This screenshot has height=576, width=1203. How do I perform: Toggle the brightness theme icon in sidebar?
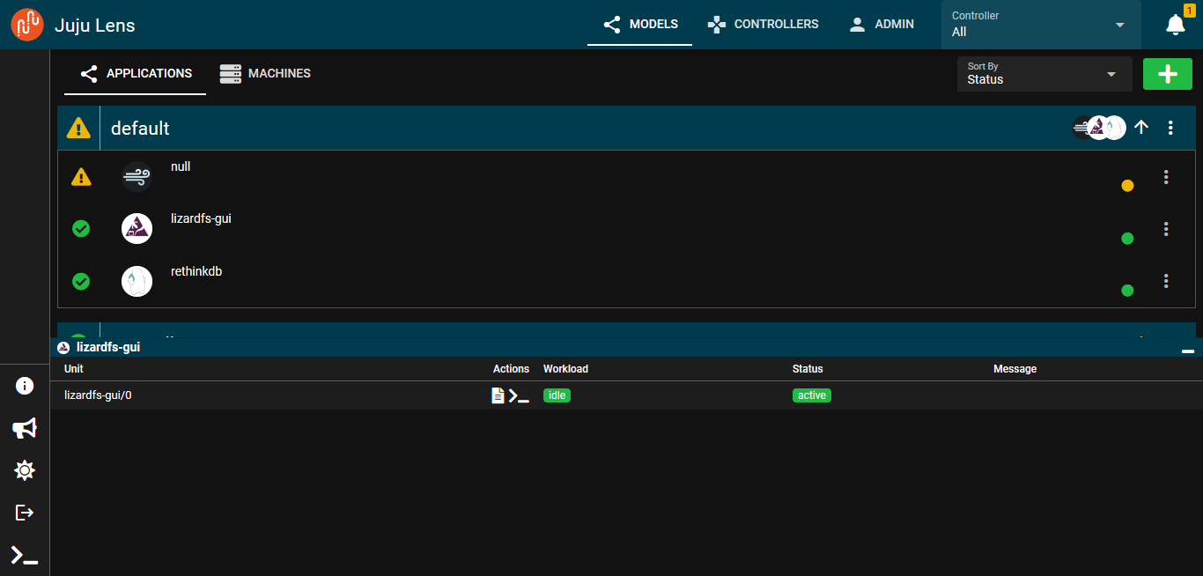tap(25, 470)
